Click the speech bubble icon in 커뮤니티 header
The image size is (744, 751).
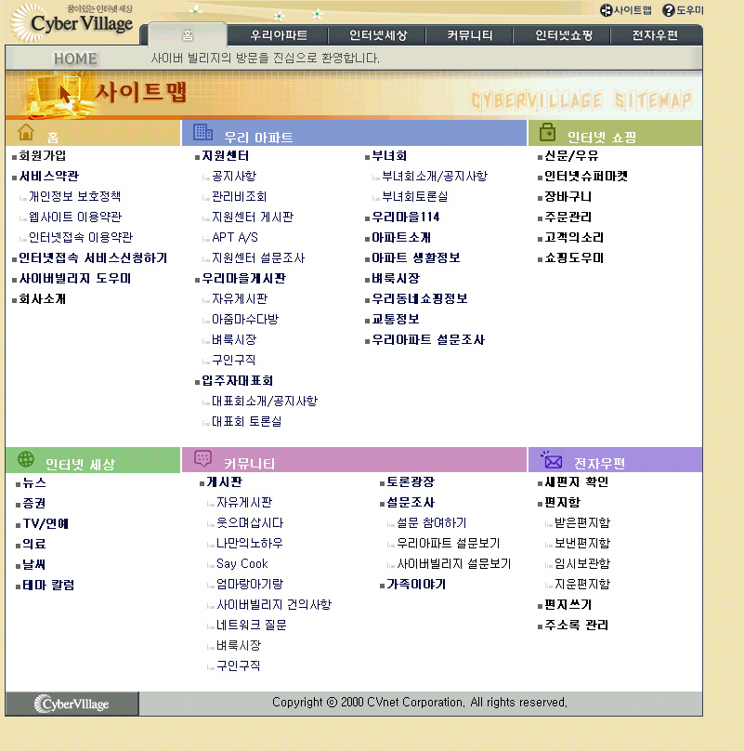[x=202, y=458]
